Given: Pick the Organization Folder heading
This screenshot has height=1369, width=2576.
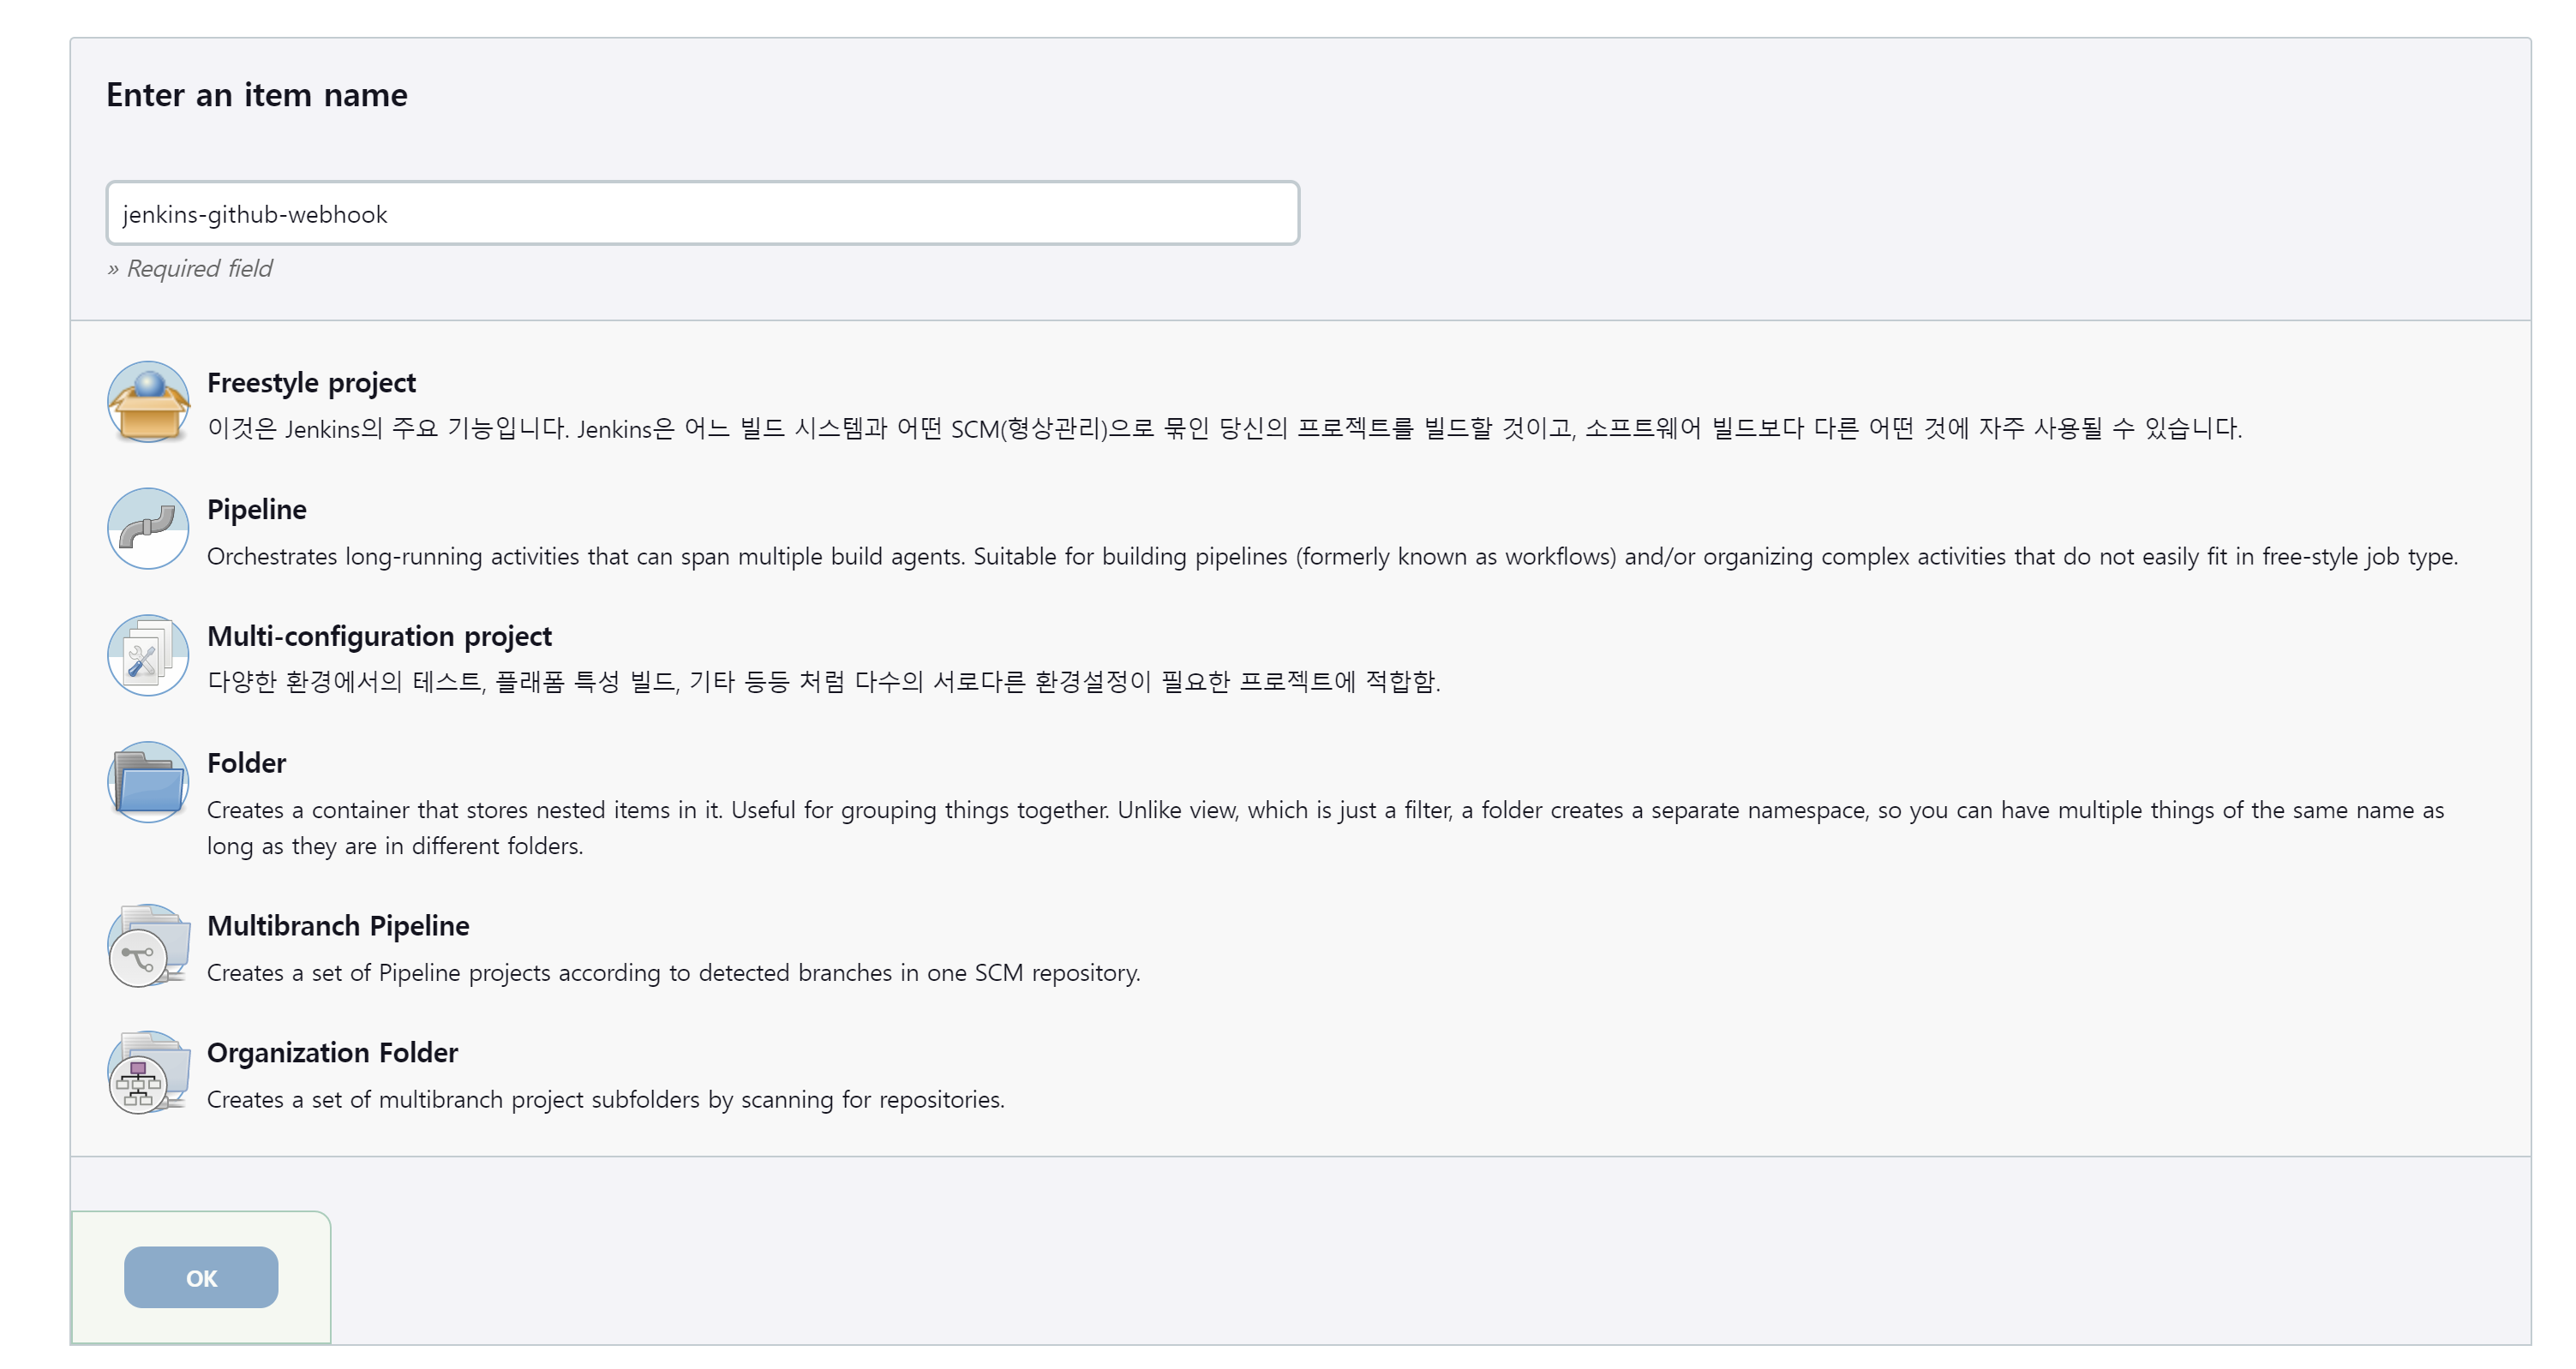Looking at the screenshot, I should tap(332, 1053).
